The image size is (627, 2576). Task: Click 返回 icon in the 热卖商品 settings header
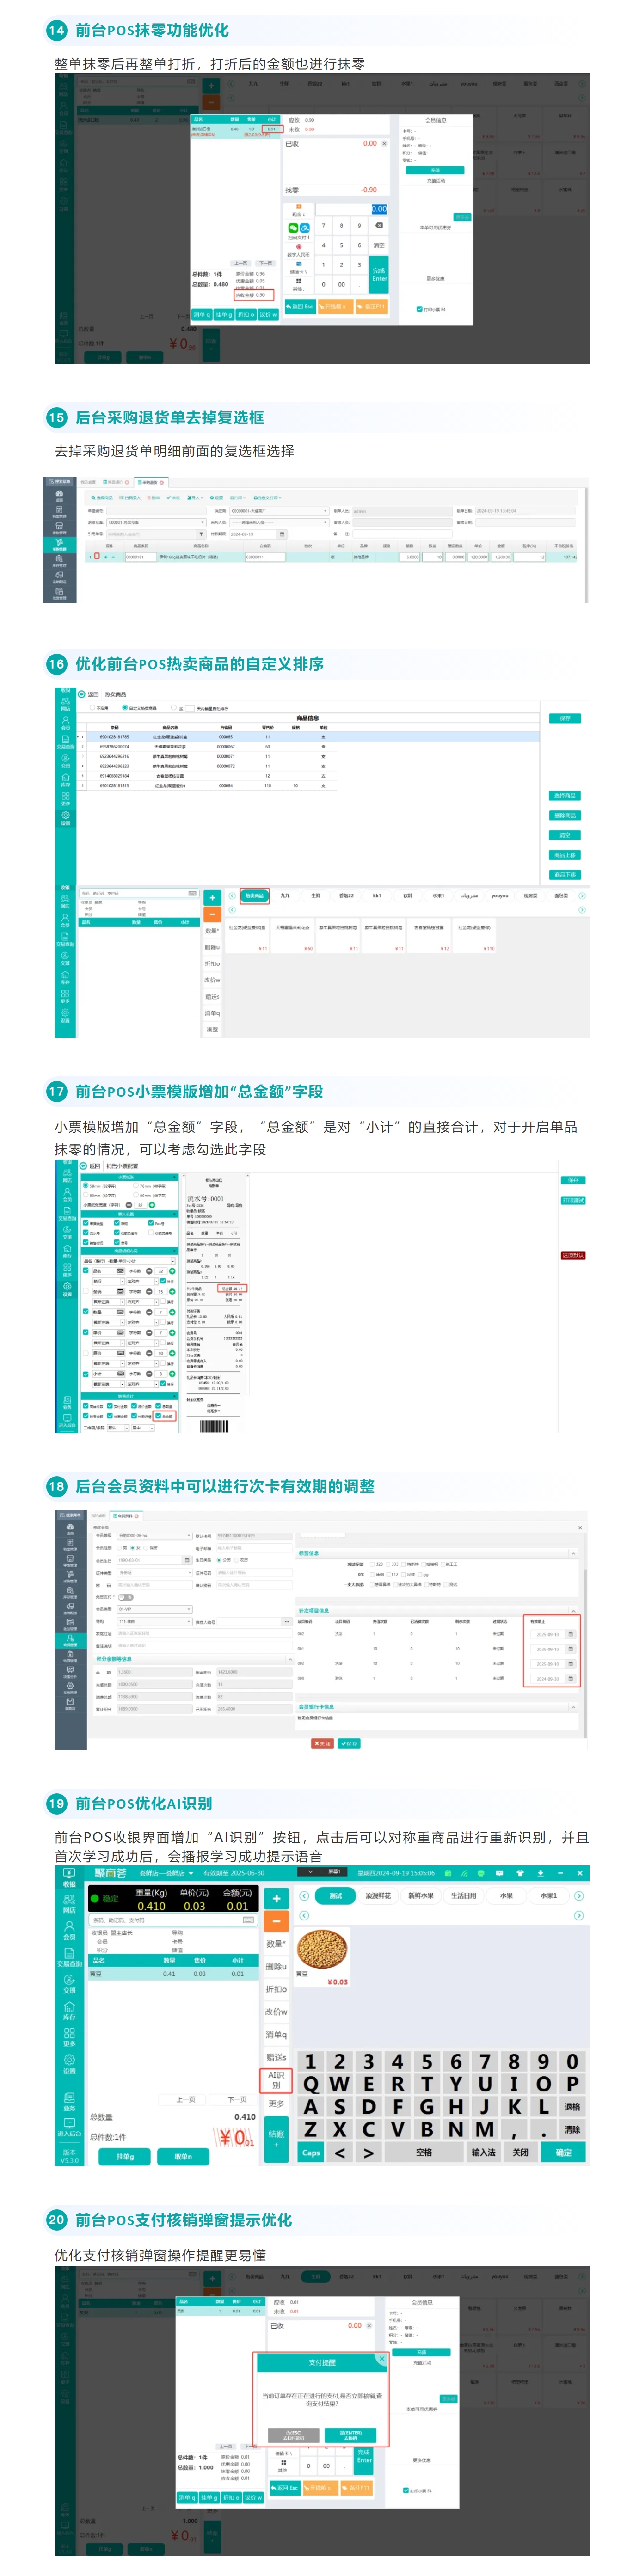tap(82, 694)
